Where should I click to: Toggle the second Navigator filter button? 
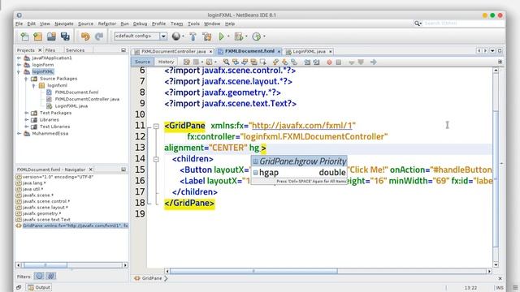(x=50, y=276)
